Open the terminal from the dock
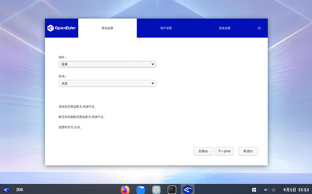Image resolution: width=312 pixels, height=194 pixels. (x=172, y=190)
